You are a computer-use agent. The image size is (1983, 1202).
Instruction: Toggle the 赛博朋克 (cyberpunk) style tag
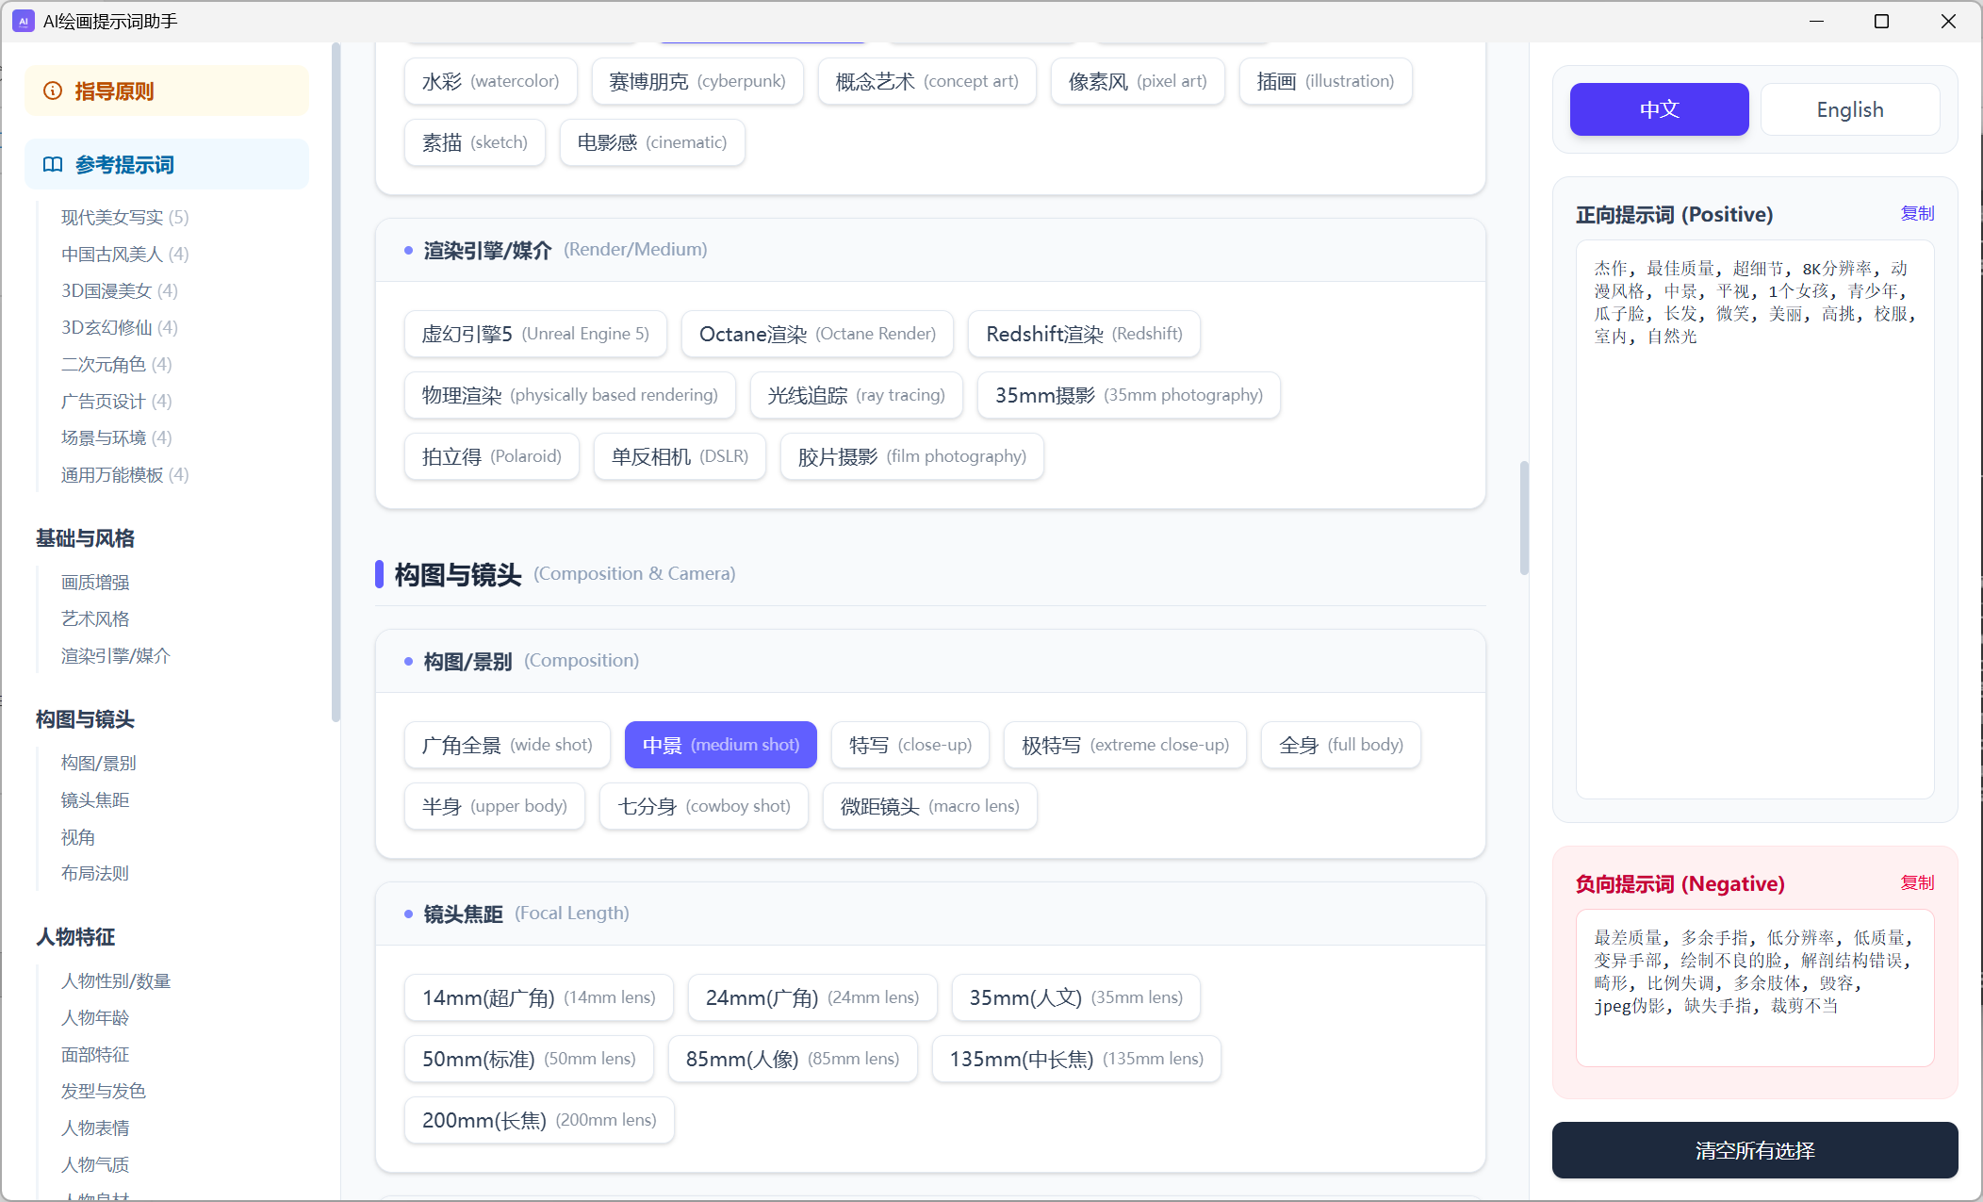click(x=697, y=81)
